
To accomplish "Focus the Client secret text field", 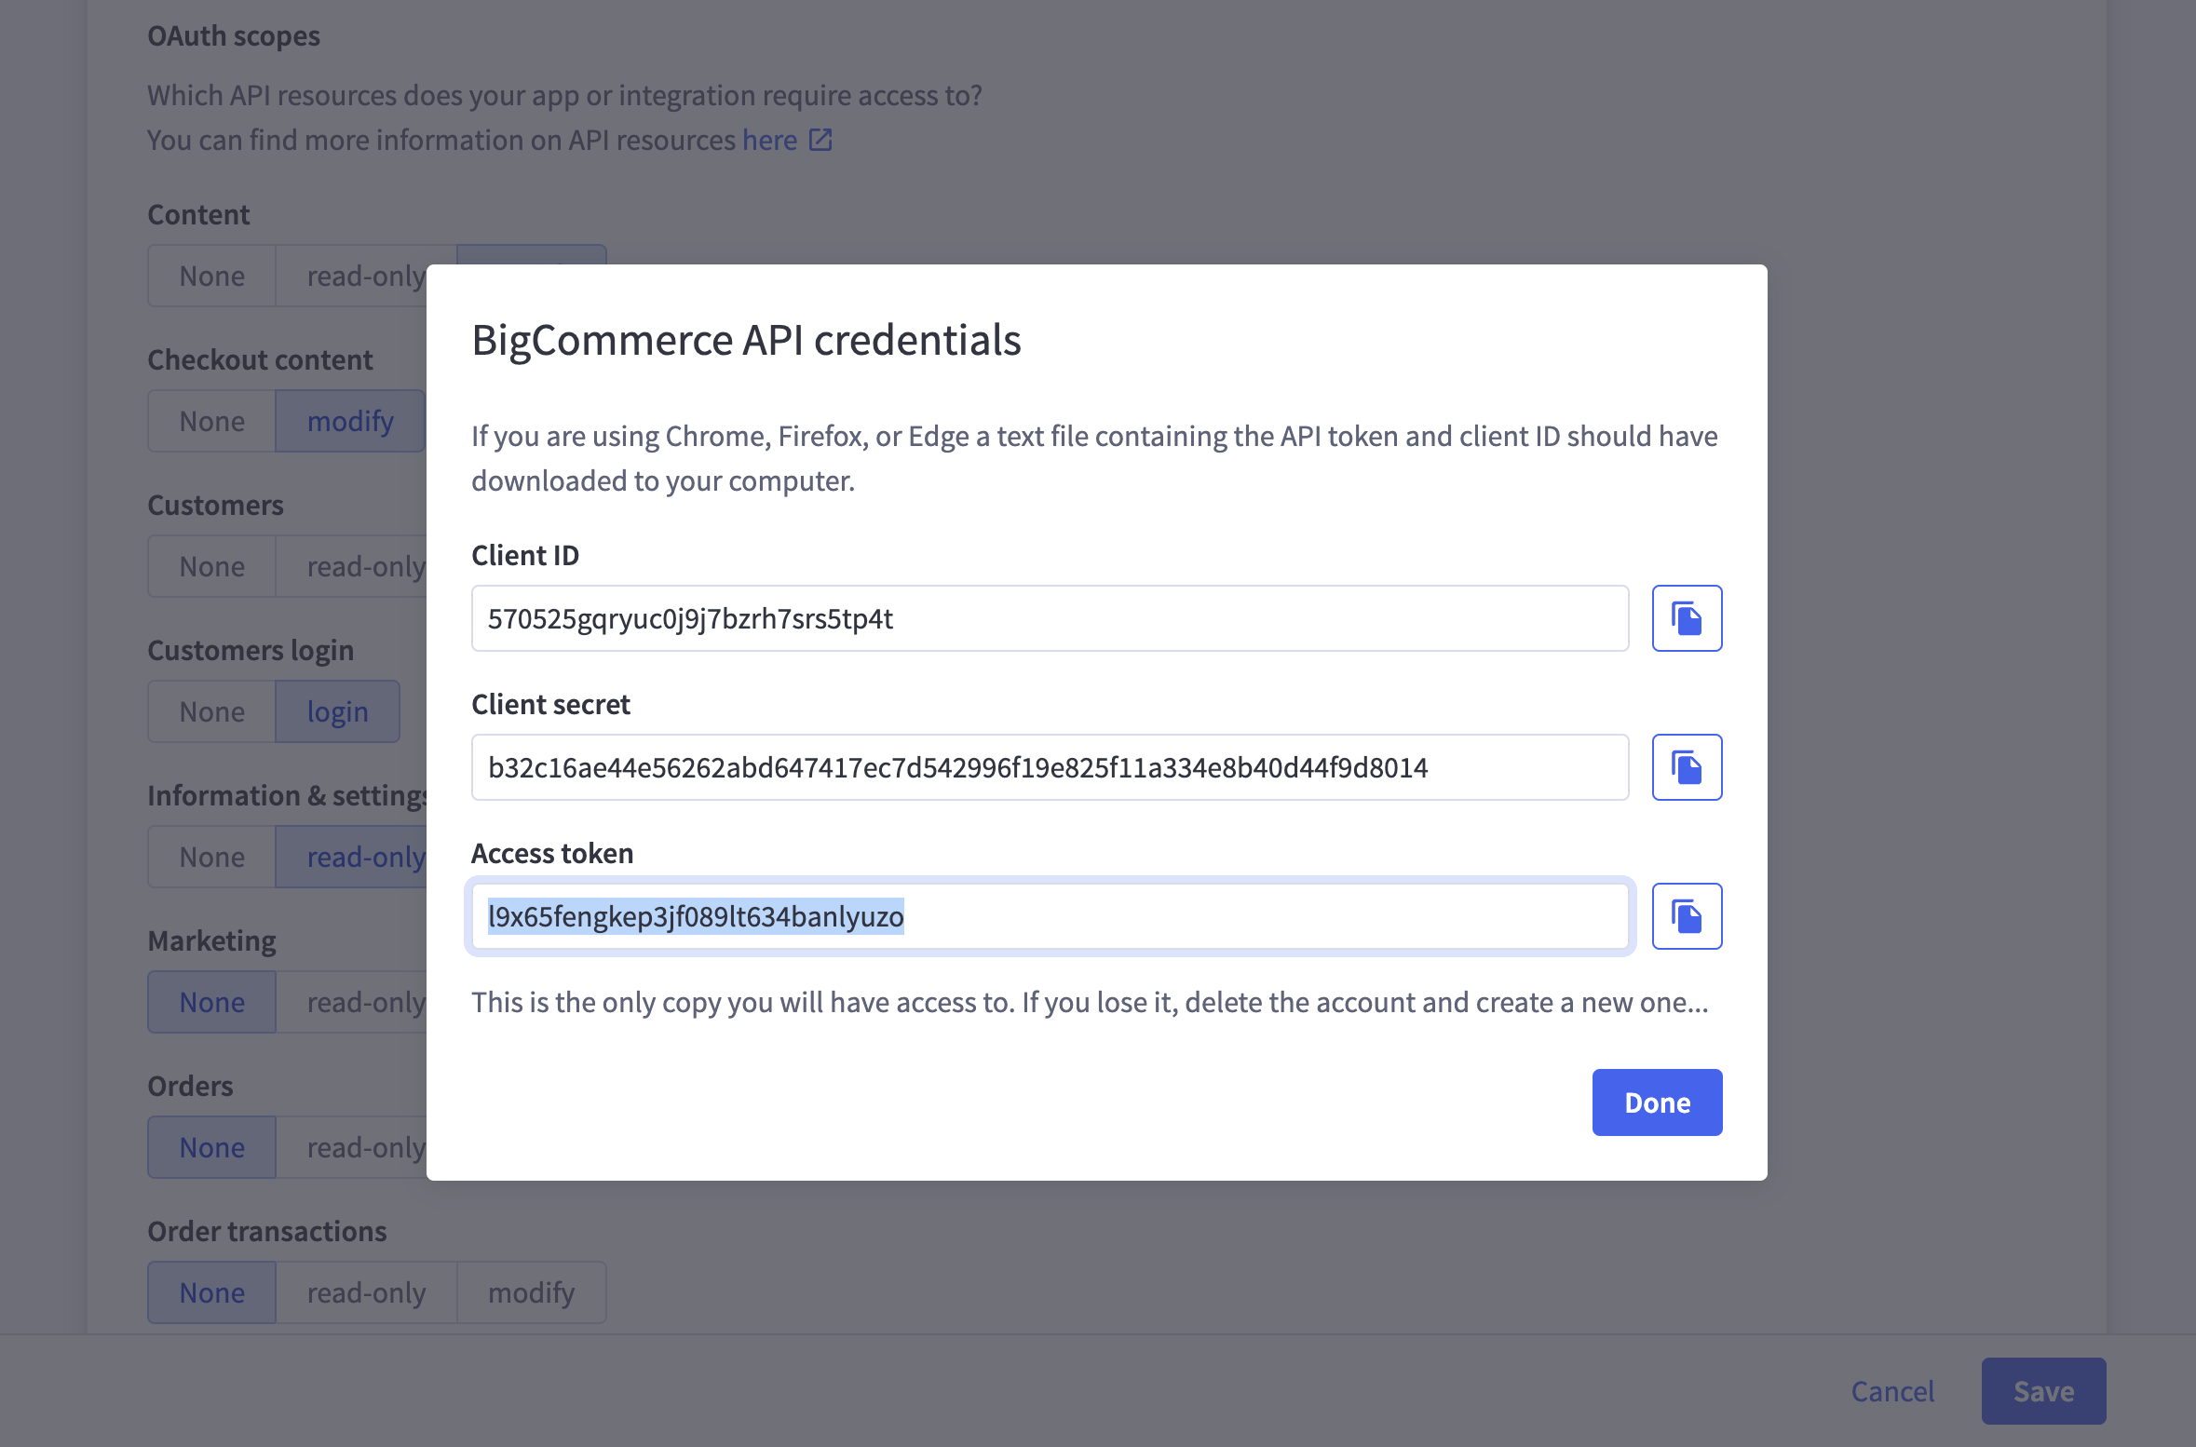I will pos(1050,767).
